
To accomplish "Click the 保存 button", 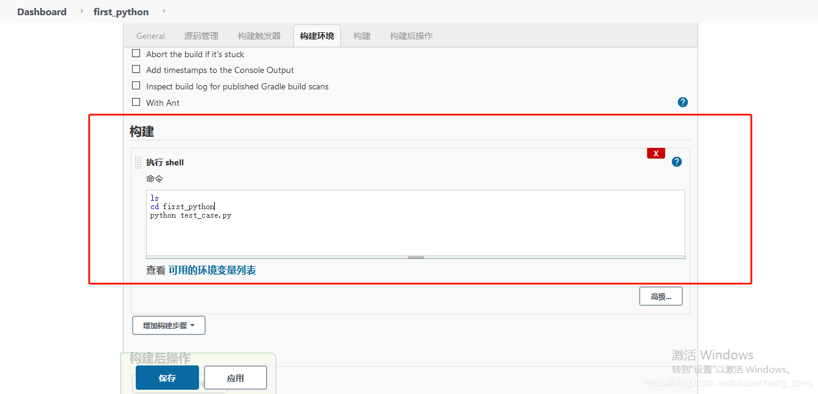I will 166,377.
